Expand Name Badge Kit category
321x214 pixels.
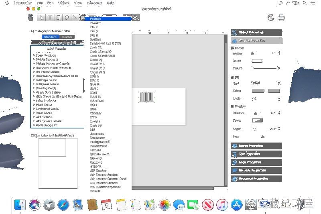coord(34,125)
